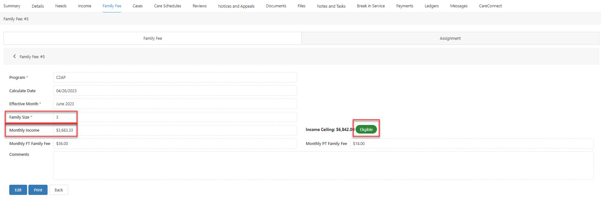Select the Family Fee sub-tab panel
Screen dimensions: 601x200
[153, 38]
